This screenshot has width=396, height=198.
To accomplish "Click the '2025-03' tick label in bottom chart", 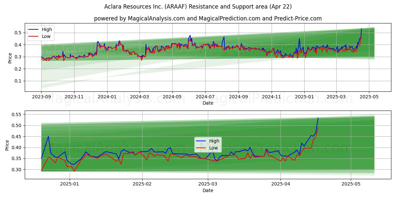I will 208,184.
